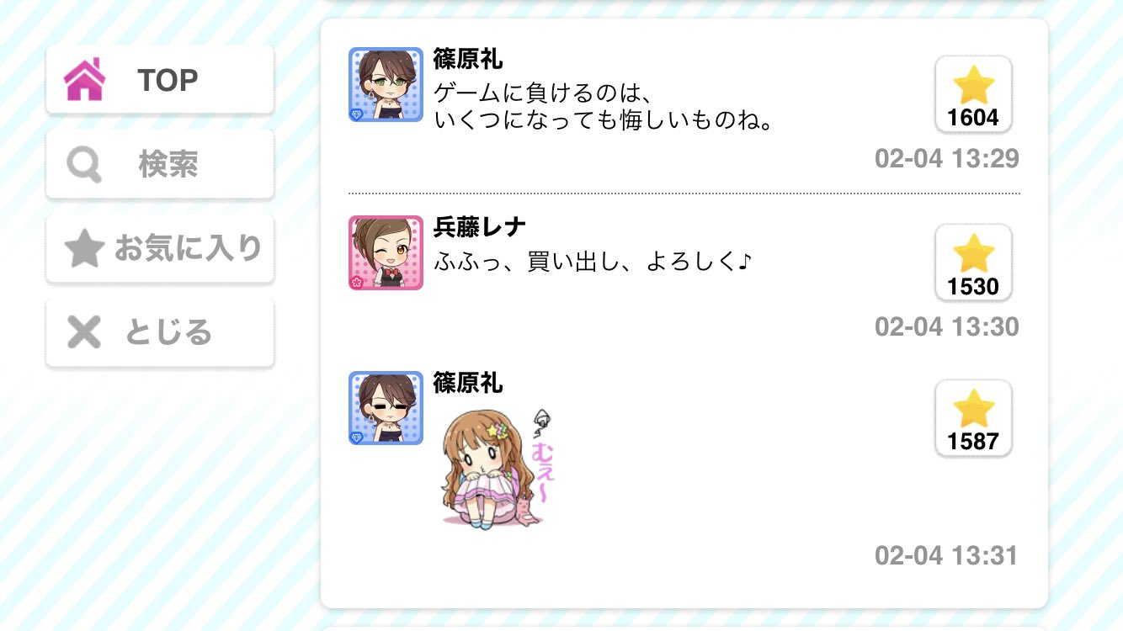Star the post with 1604 favorites
The width and height of the screenshot is (1123, 631).
pos(973,94)
